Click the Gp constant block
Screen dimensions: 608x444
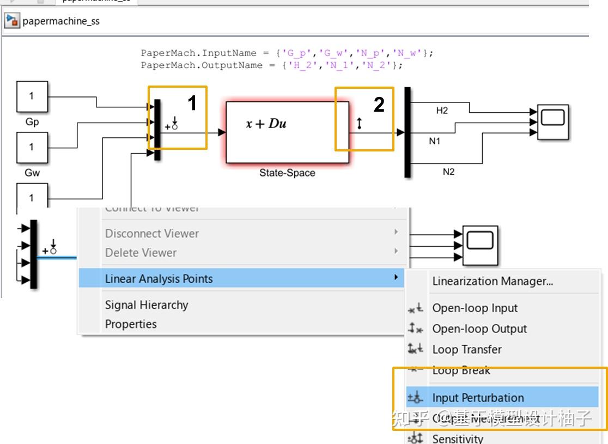click(x=32, y=95)
